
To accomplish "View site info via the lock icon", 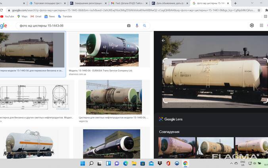I will pos(9,10).
